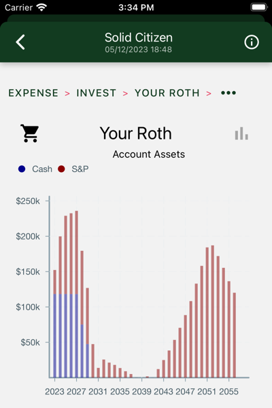Toggle the S&P legend series
Viewport: 272px width, 408px height.
coord(73,169)
